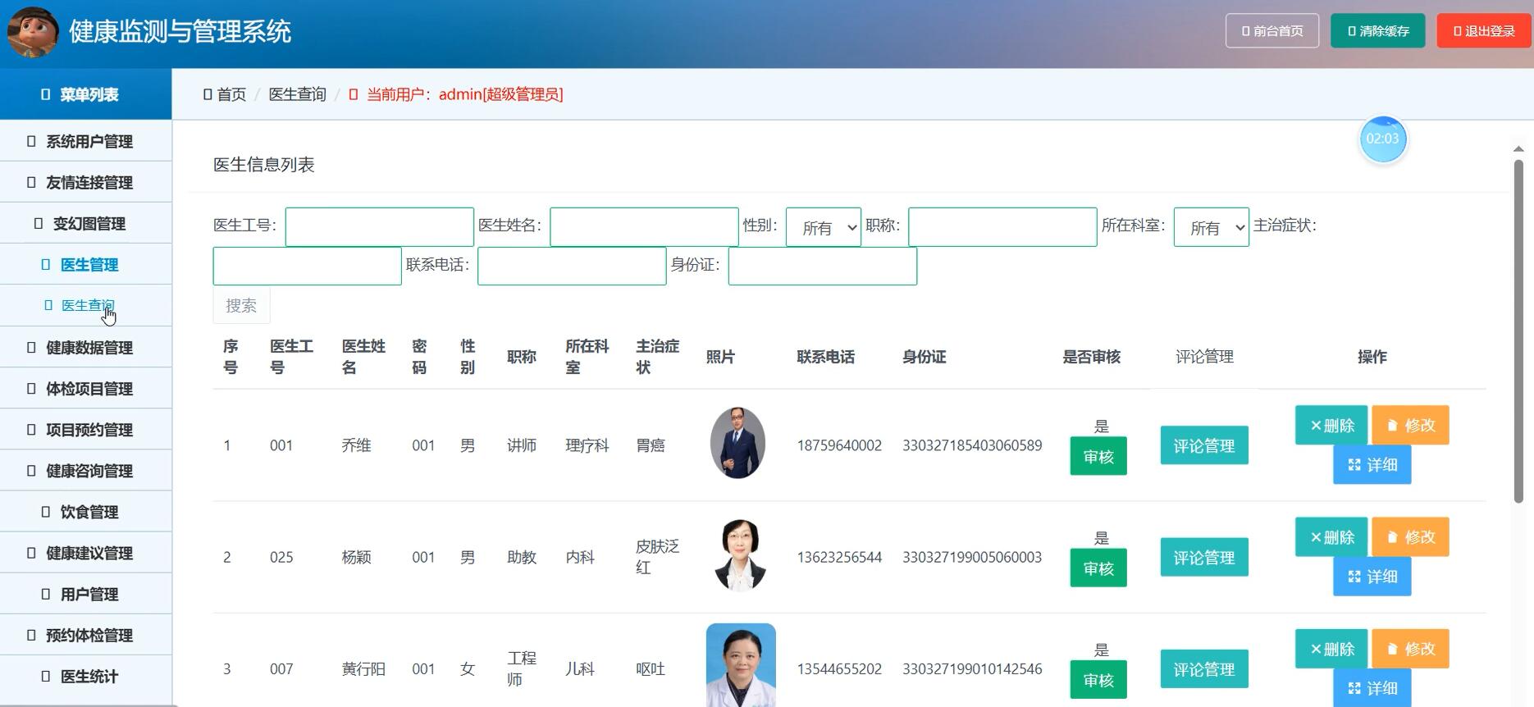Click the 是否审核 column header
Screen dimensions: 1534x707
(x=1091, y=357)
